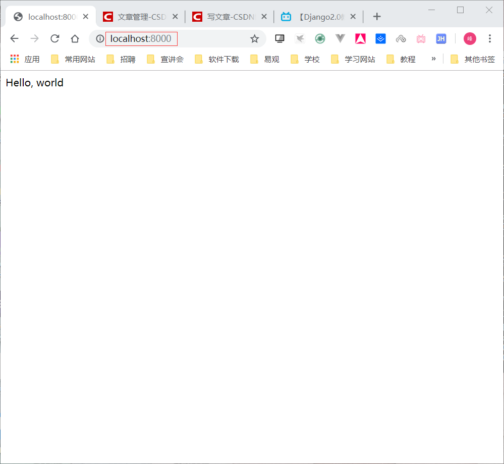Click the green circular extension icon
This screenshot has width=504, height=464.
click(x=320, y=38)
